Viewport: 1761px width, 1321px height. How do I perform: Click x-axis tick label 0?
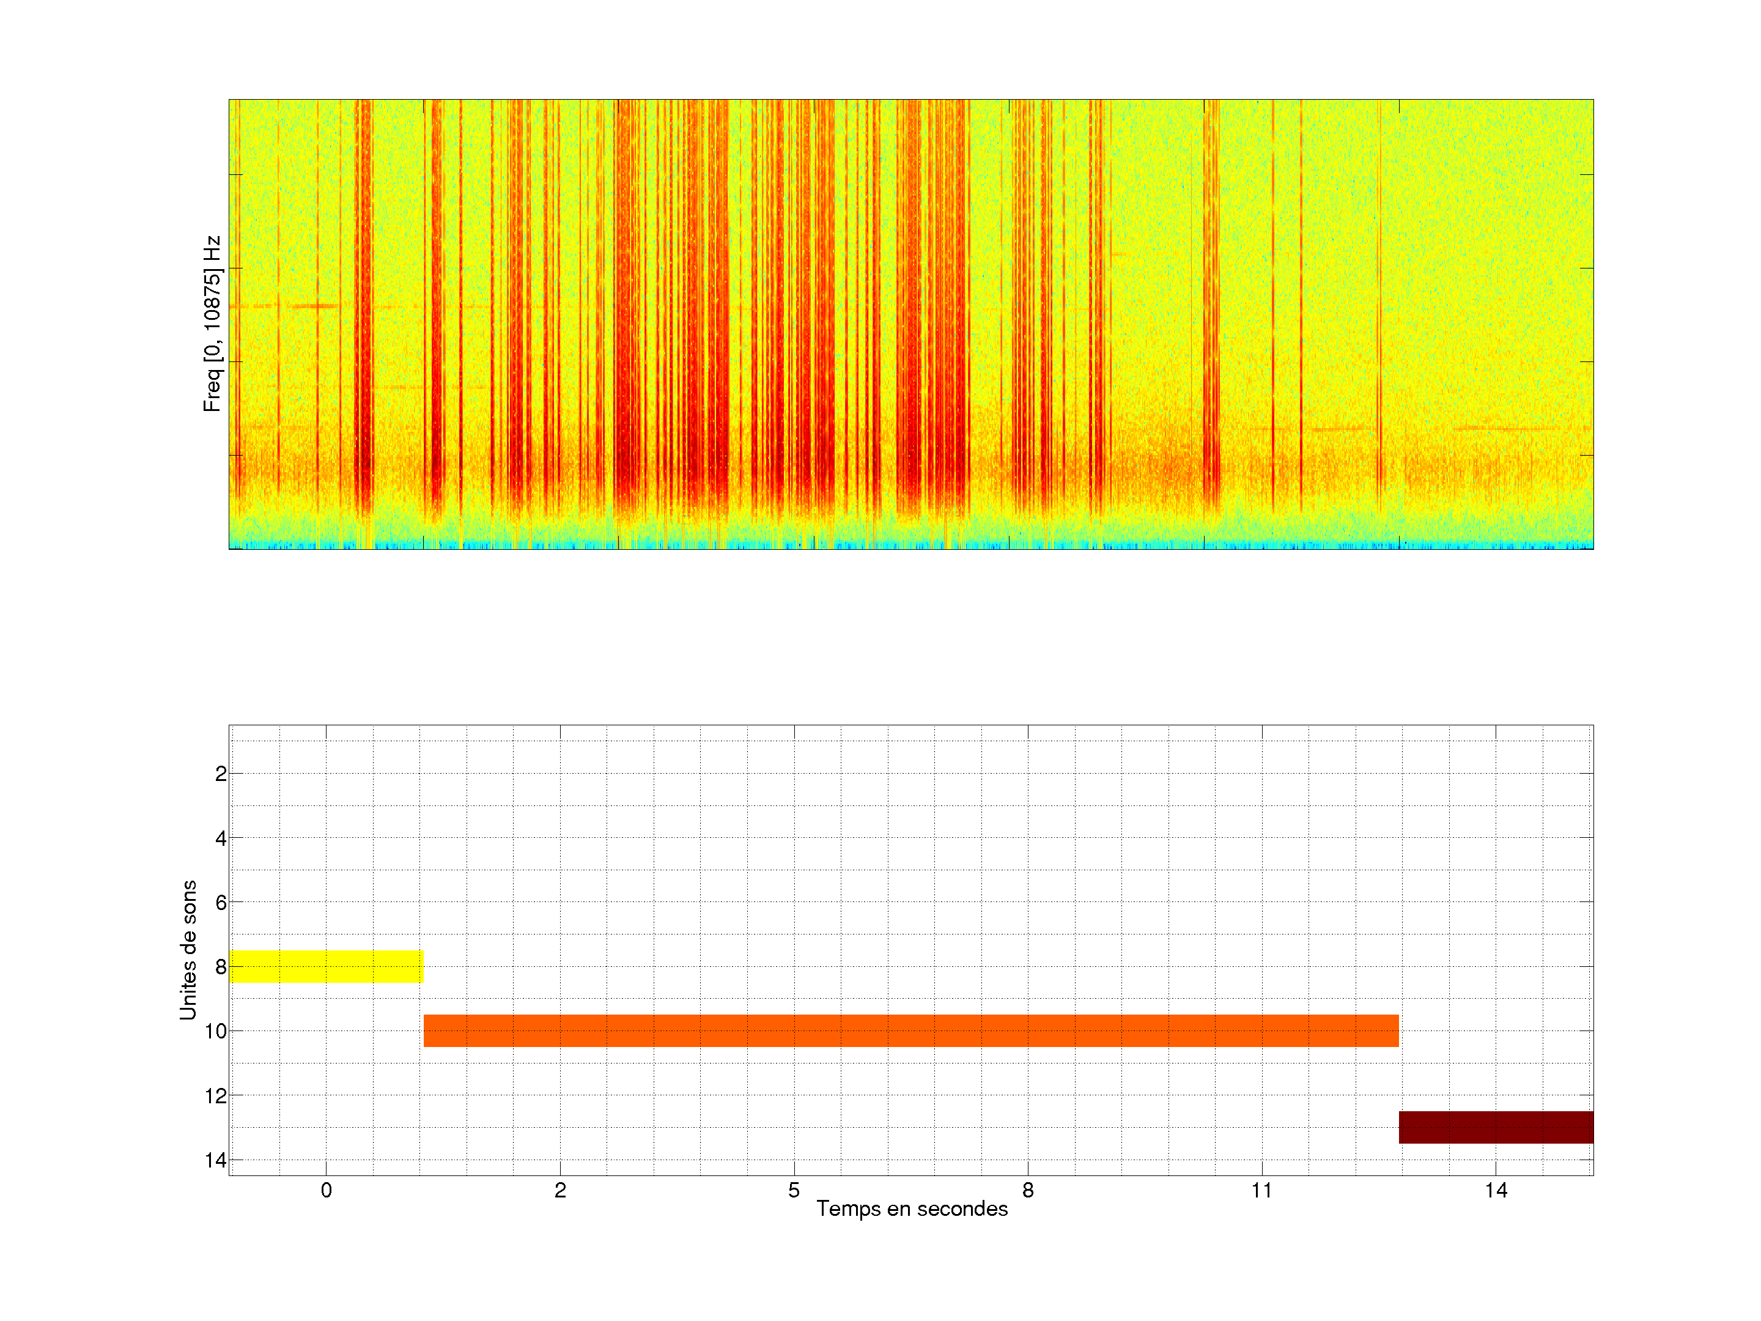pos(326,1190)
